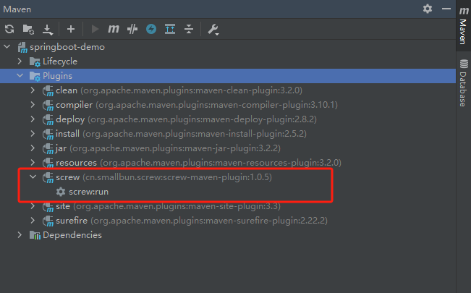Expand the resources plugin
This screenshot has width=471, height=293.
point(33,162)
